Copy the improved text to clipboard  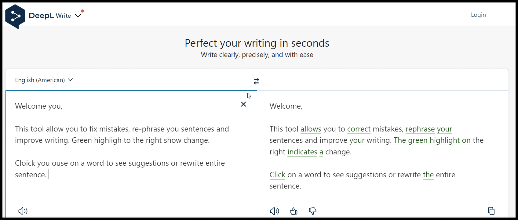(x=491, y=211)
